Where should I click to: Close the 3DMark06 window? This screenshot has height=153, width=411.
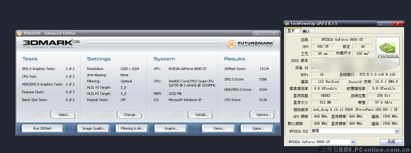[274, 33]
